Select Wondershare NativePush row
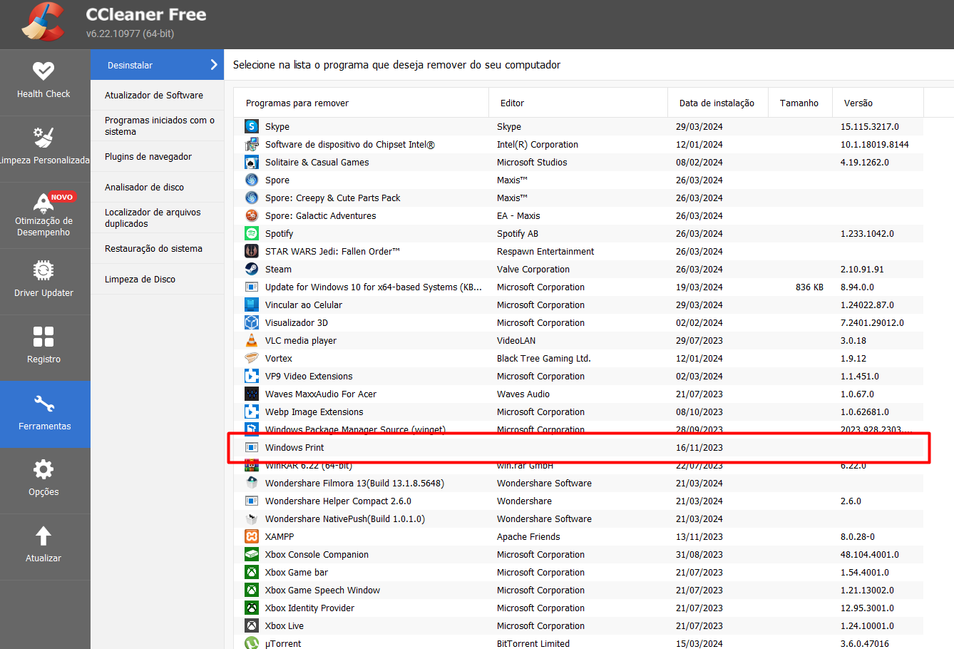 (x=579, y=518)
